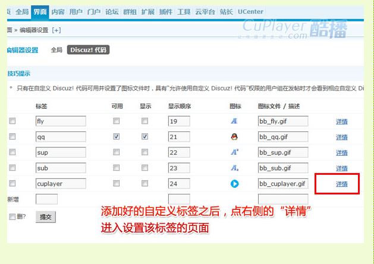Viewport: 374px width, 264px height.
Task: Open the 论坛 top menu
Action: (112, 12)
